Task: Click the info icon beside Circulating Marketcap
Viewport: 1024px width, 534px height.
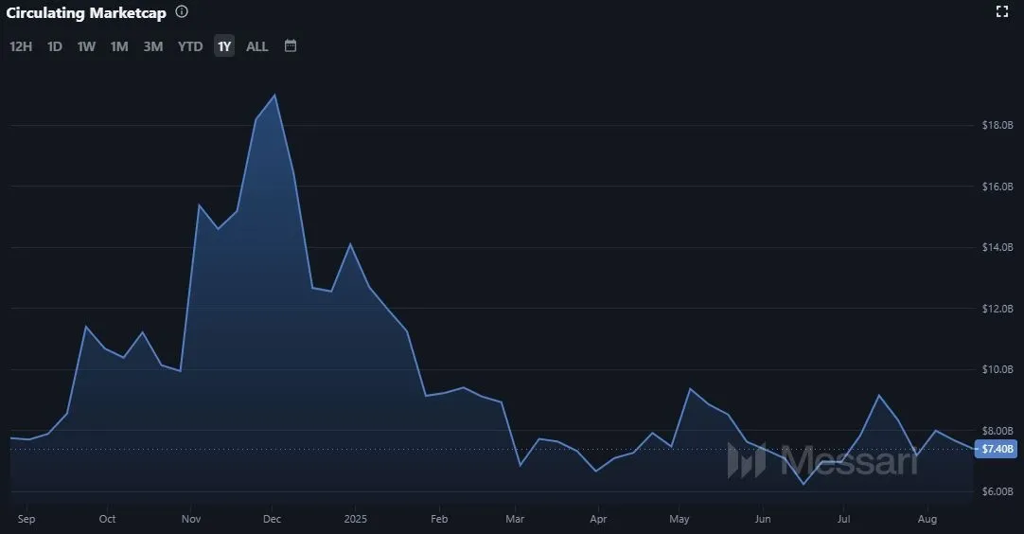Action: [x=182, y=11]
